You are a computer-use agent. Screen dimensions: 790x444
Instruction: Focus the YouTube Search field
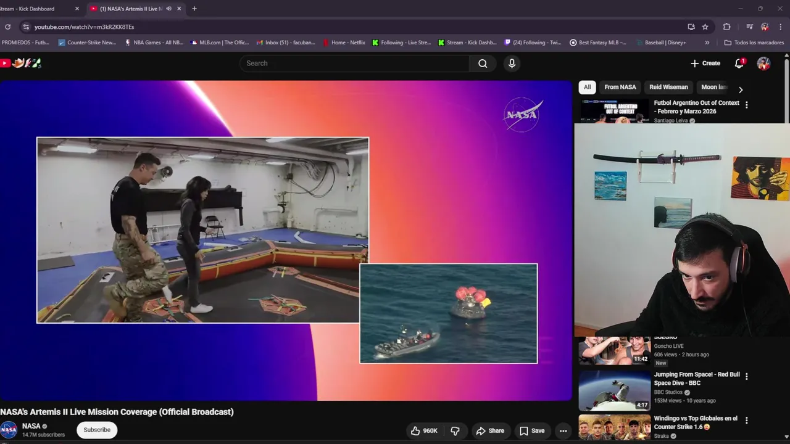click(x=355, y=64)
